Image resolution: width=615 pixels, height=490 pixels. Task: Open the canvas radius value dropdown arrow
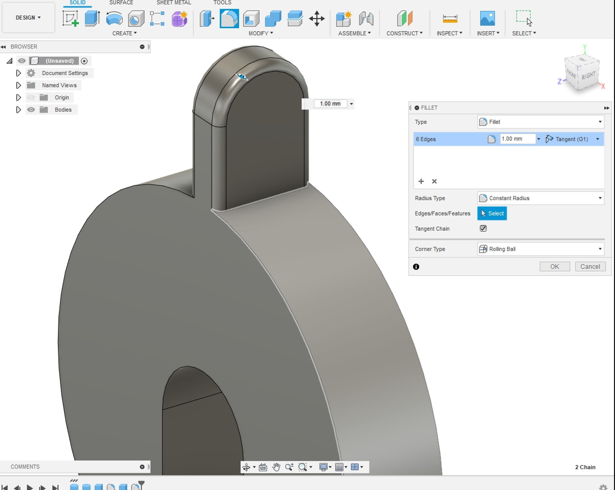point(352,104)
